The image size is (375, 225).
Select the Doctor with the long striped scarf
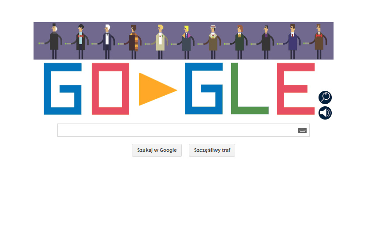[x=133, y=41]
